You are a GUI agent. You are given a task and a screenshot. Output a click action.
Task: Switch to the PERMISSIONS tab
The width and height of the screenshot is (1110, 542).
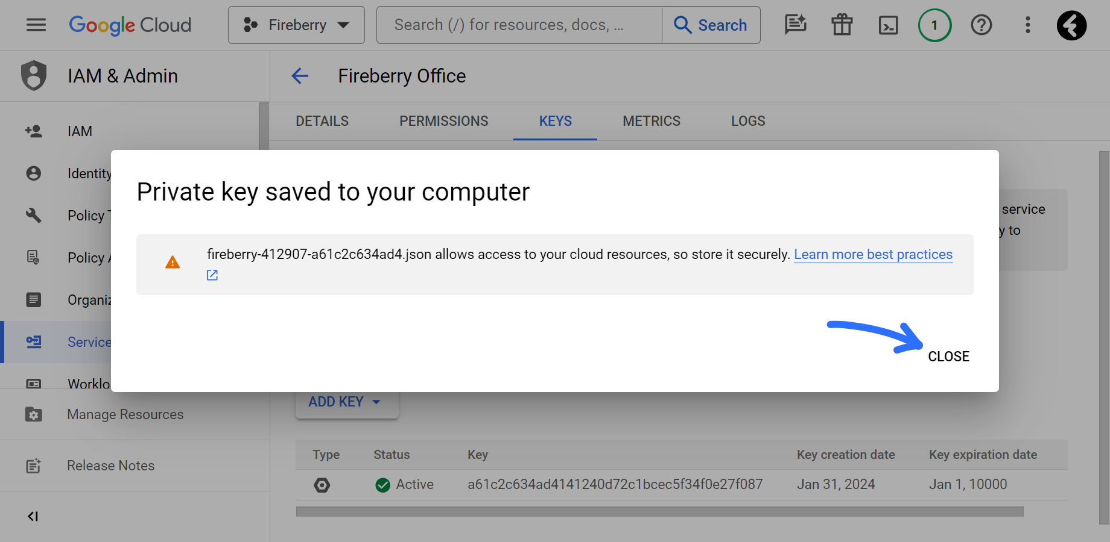444,121
